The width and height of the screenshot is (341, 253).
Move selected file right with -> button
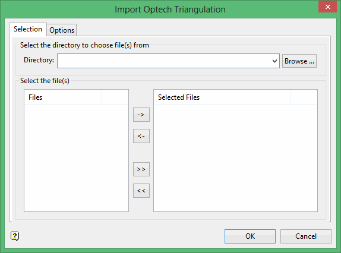[141, 115]
